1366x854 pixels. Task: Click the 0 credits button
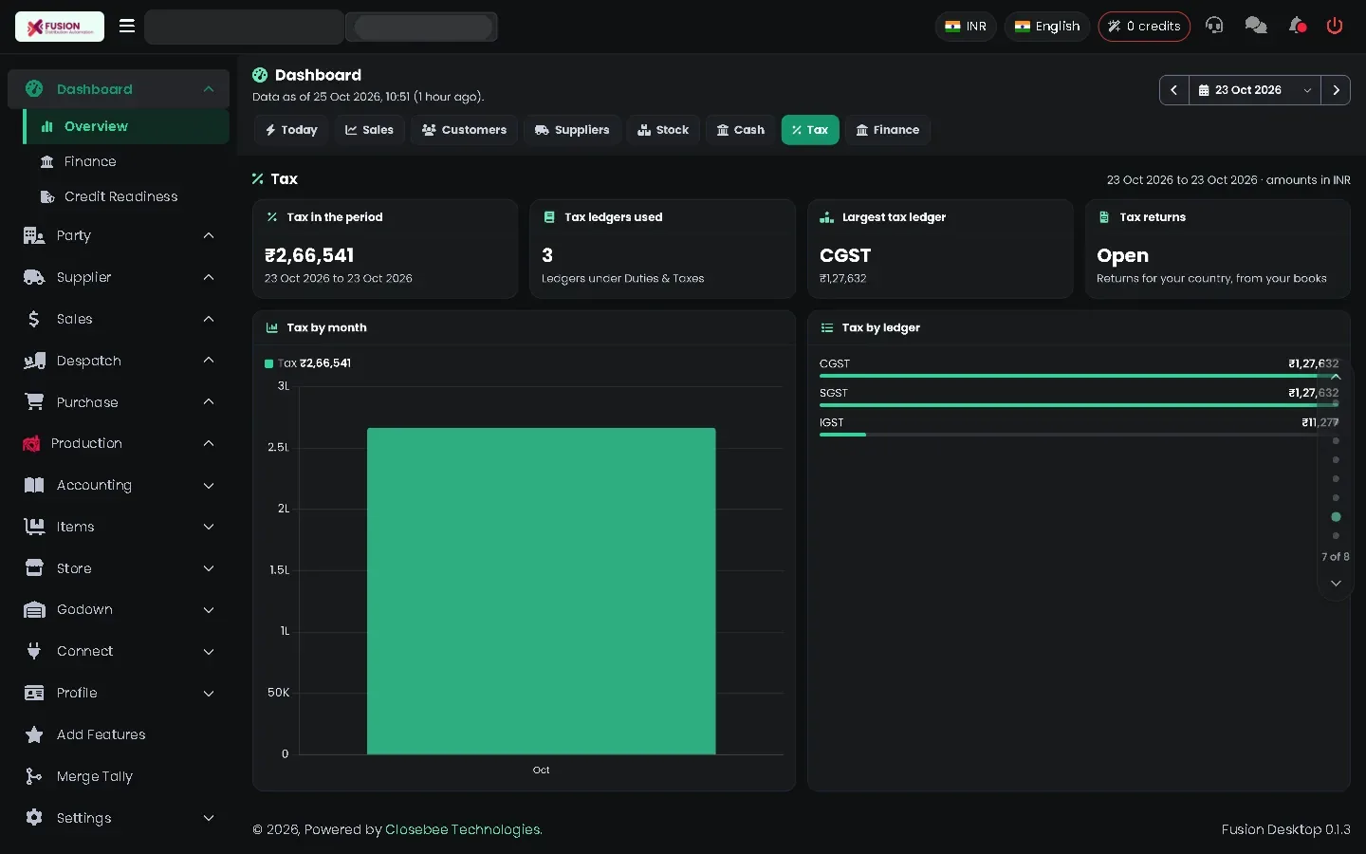pyautogui.click(x=1144, y=27)
